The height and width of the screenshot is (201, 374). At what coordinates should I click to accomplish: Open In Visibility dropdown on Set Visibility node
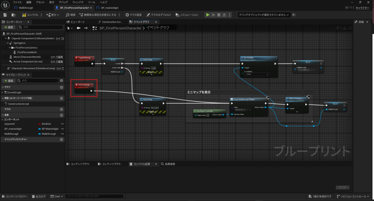click(x=257, y=74)
